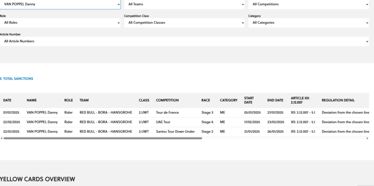This screenshot has width=374, height=186.
Task: Click the start date 21/01/2025 cell
Action: pos(252,132)
